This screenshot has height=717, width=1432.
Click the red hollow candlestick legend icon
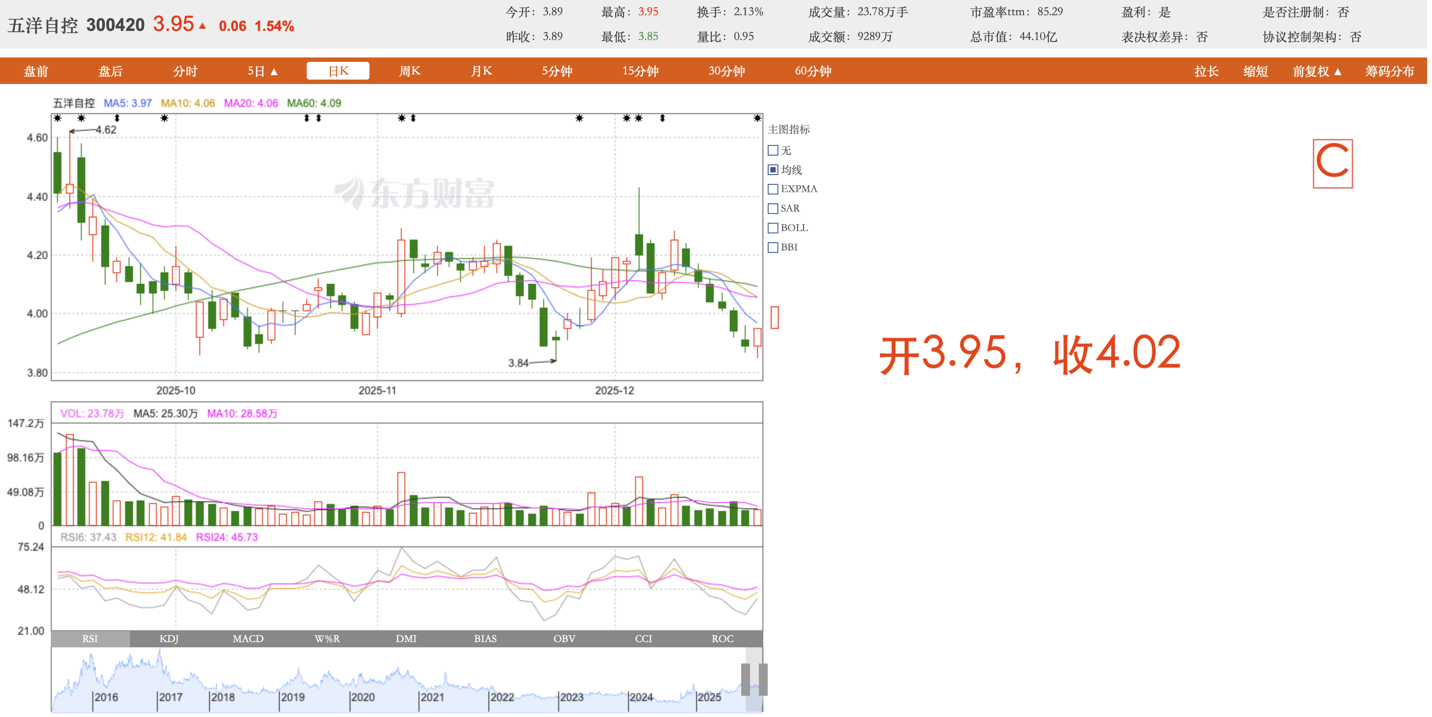774,317
